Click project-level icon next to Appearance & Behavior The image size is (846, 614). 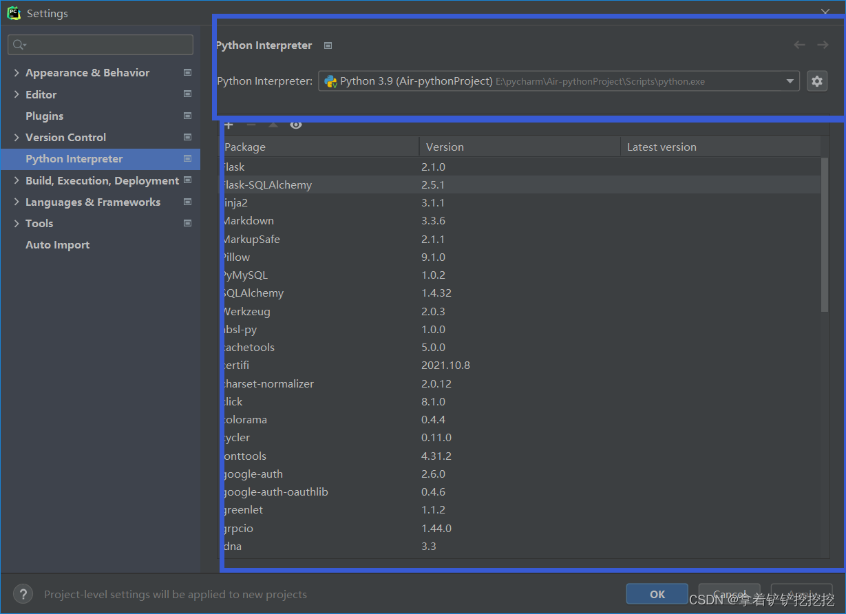188,72
